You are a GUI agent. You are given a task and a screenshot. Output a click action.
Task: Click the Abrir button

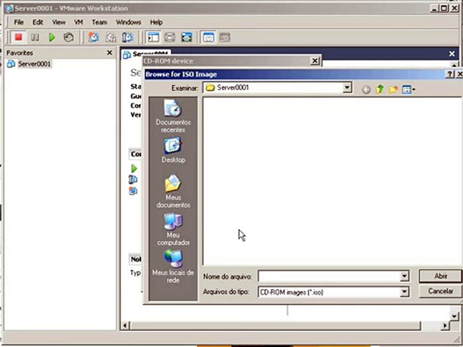point(440,276)
